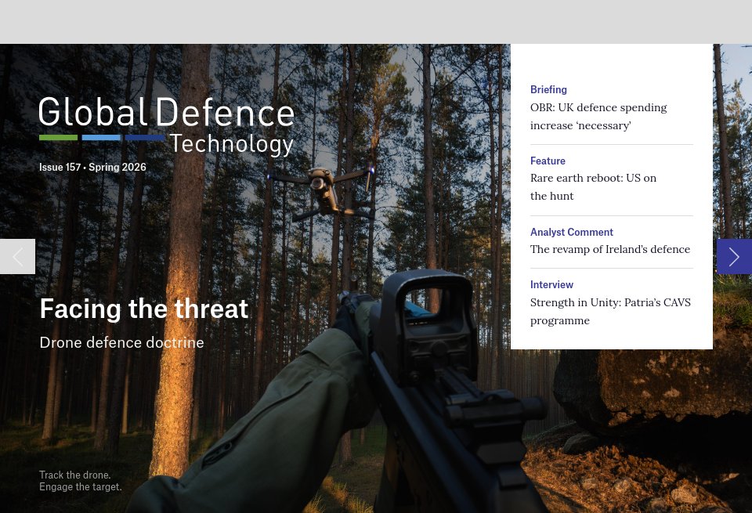
Task: Open the Analyst Comment section label
Action: [x=571, y=232]
